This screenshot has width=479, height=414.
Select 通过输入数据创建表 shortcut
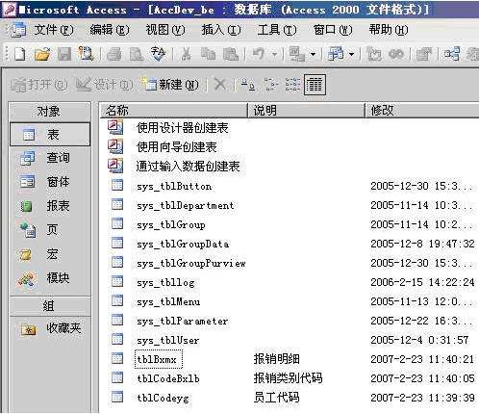click(188, 167)
